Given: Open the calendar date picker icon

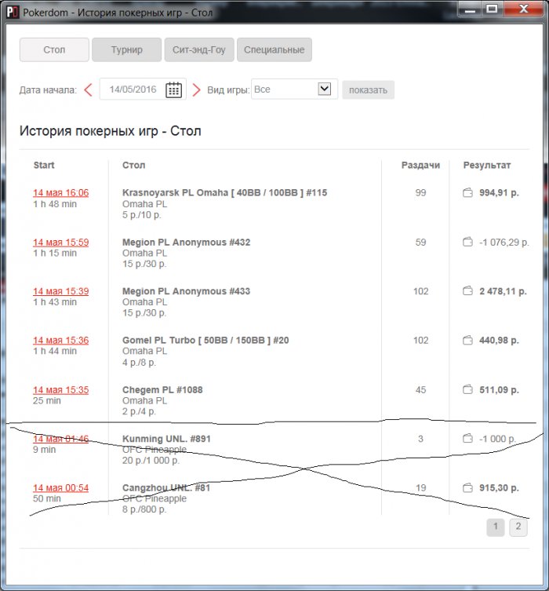Looking at the screenshot, I should coord(173,89).
